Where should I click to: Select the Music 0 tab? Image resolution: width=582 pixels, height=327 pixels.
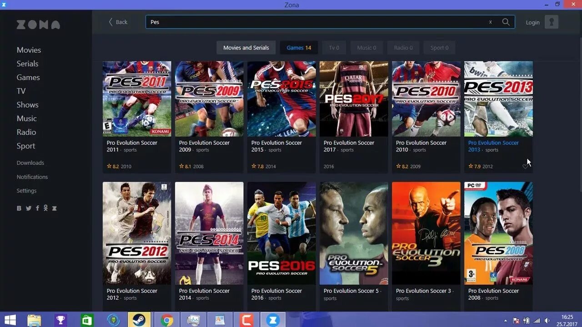(x=366, y=48)
